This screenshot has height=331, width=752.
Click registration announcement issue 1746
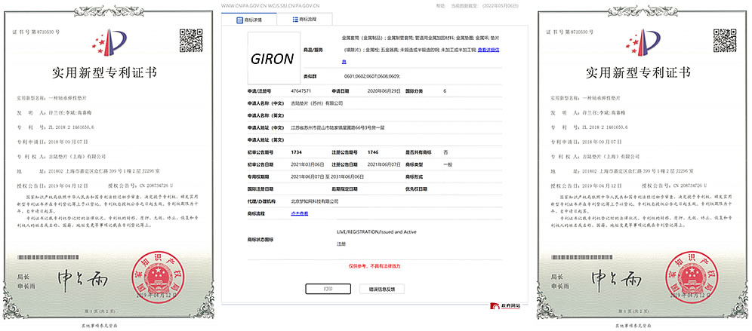point(373,152)
